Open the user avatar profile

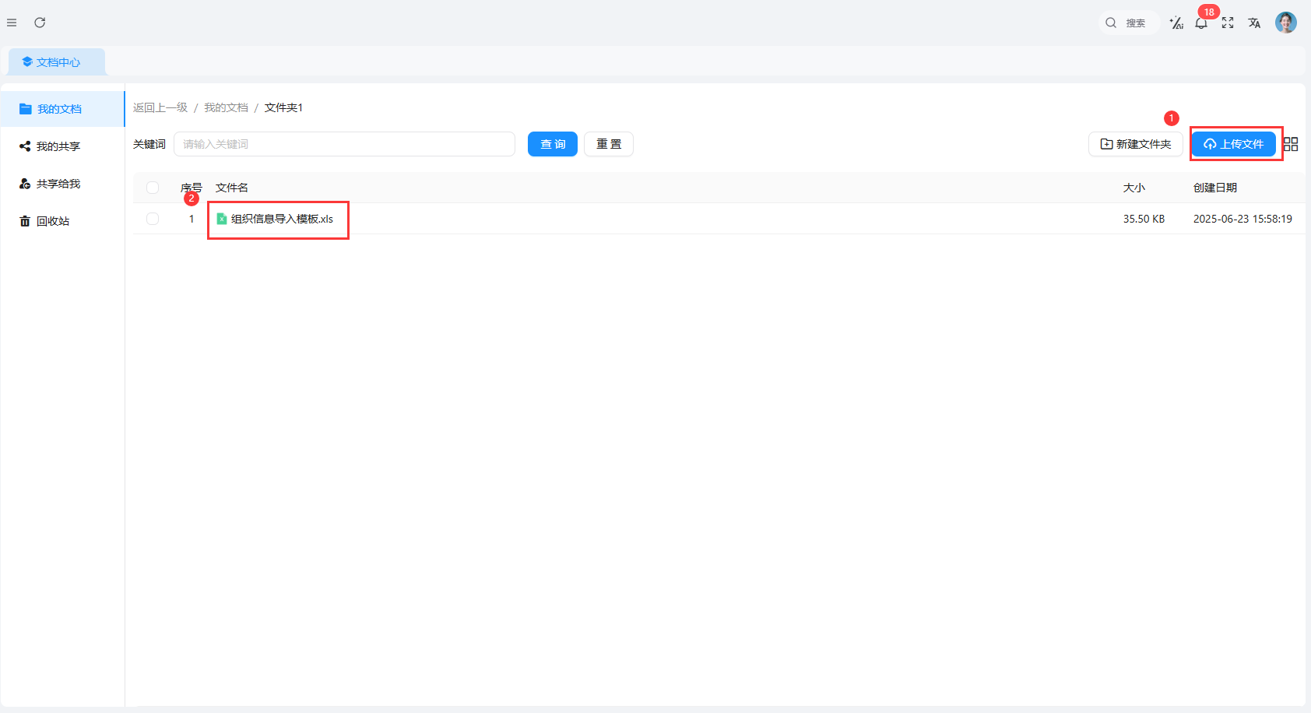(x=1286, y=23)
